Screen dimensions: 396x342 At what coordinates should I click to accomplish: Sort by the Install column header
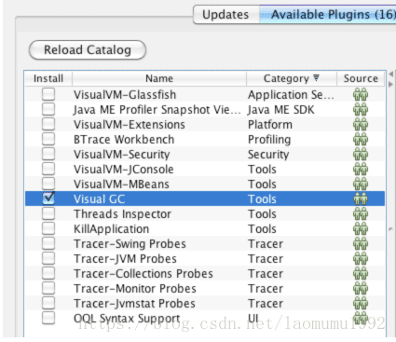[48, 78]
